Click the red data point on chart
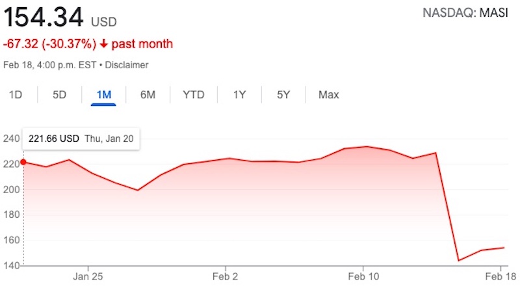520x290 pixels. tap(23, 162)
